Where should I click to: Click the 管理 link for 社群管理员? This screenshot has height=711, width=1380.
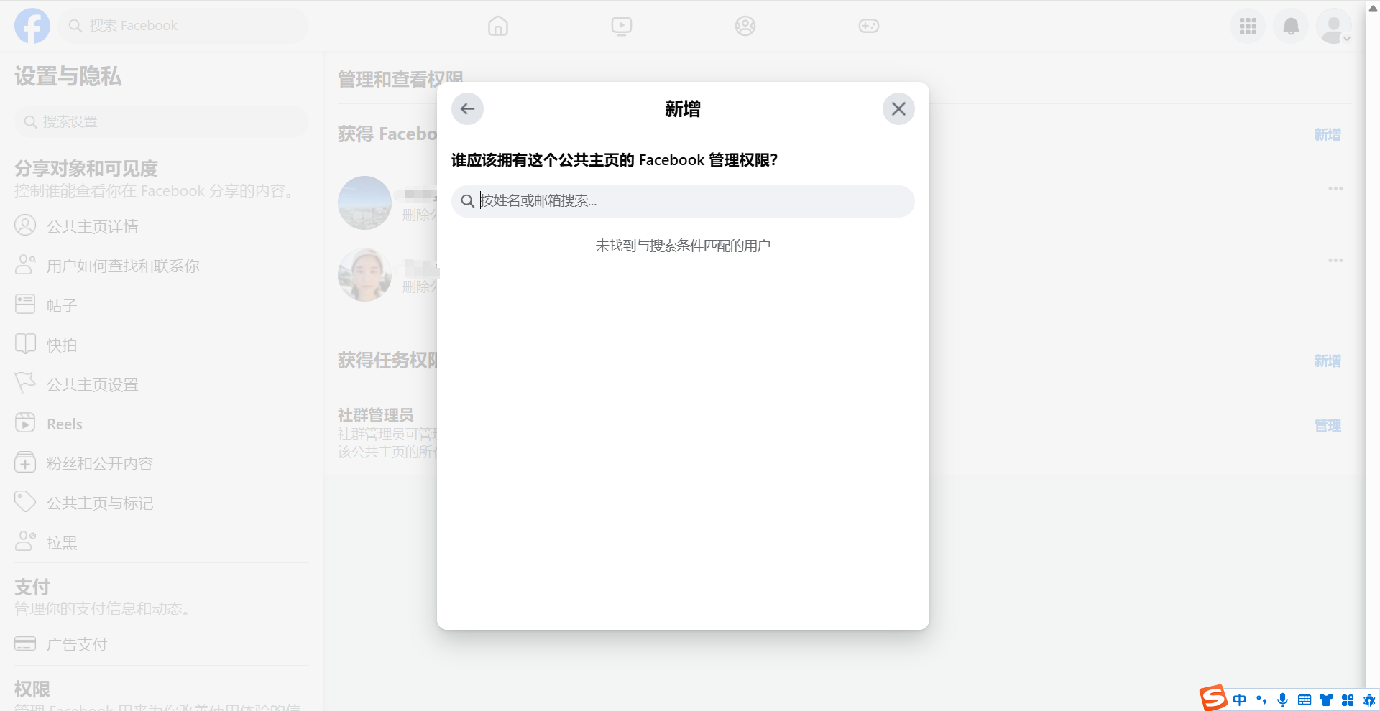(x=1327, y=426)
